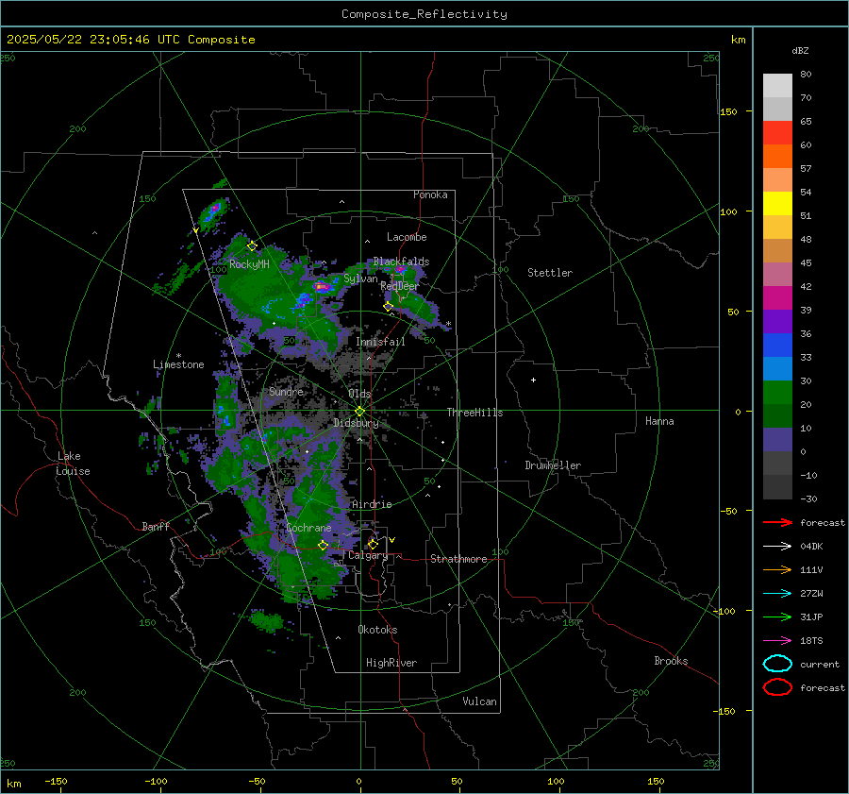Click the Airdrie city label
The image size is (849, 794).
(372, 504)
